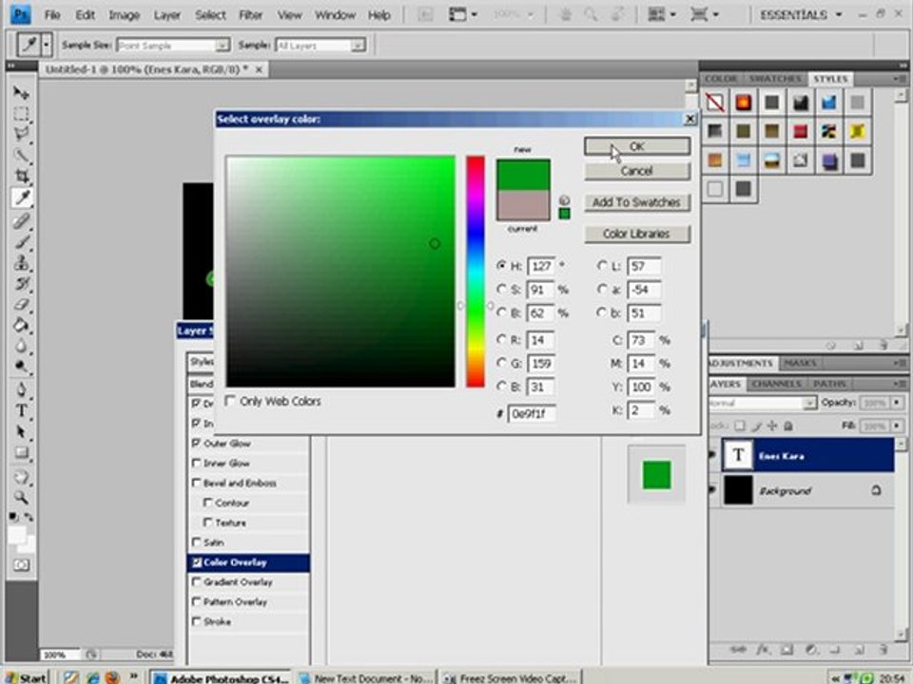Select the Blur tool
This screenshot has width=913, height=684.
pyautogui.click(x=21, y=346)
